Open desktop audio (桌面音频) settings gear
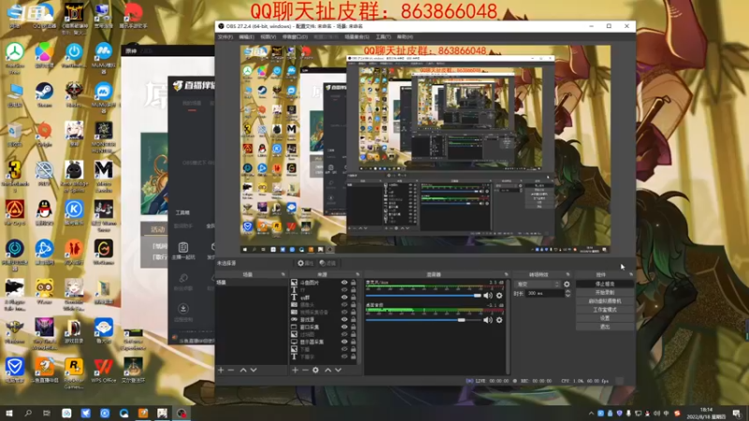Viewport: 749px width, 421px height. (499, 320)
